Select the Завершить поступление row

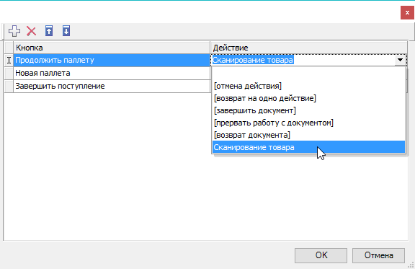point(112,86)
